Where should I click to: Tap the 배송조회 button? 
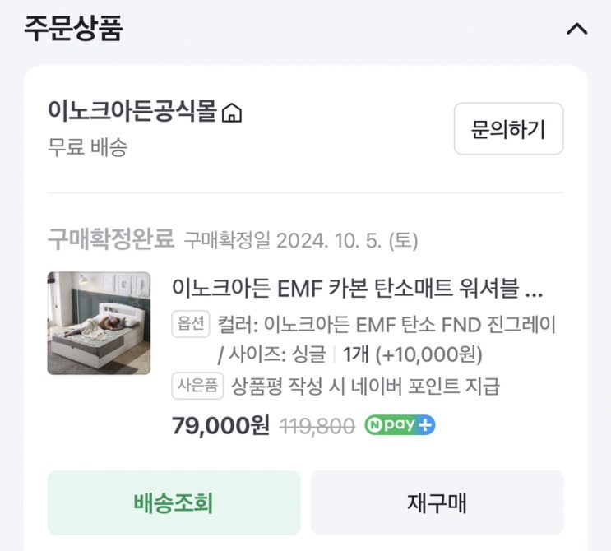tap(174, 502)
